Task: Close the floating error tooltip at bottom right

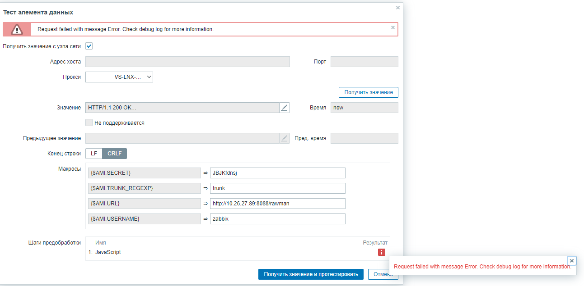Action: [x=572, y=260]
